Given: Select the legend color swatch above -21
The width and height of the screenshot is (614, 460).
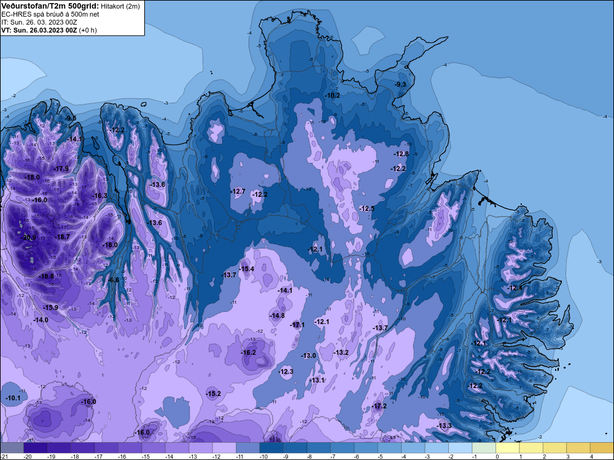Looking at the screenshot, I should [x=12, y=448].
